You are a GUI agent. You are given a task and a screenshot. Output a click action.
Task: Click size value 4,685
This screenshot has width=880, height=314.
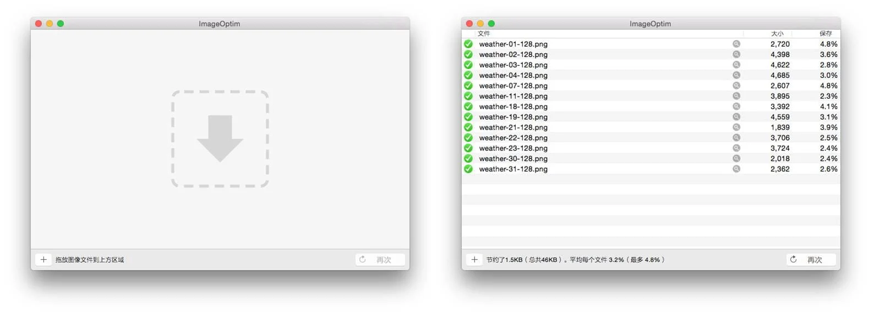click(x=780, y=75)
